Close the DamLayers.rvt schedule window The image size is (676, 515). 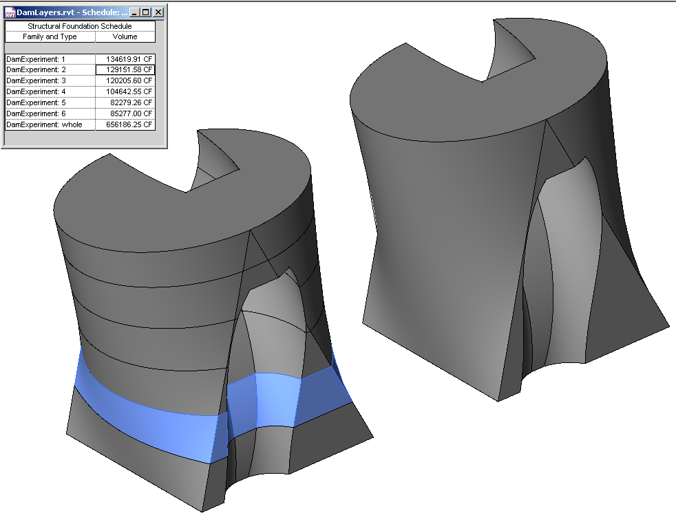(158, 12)
